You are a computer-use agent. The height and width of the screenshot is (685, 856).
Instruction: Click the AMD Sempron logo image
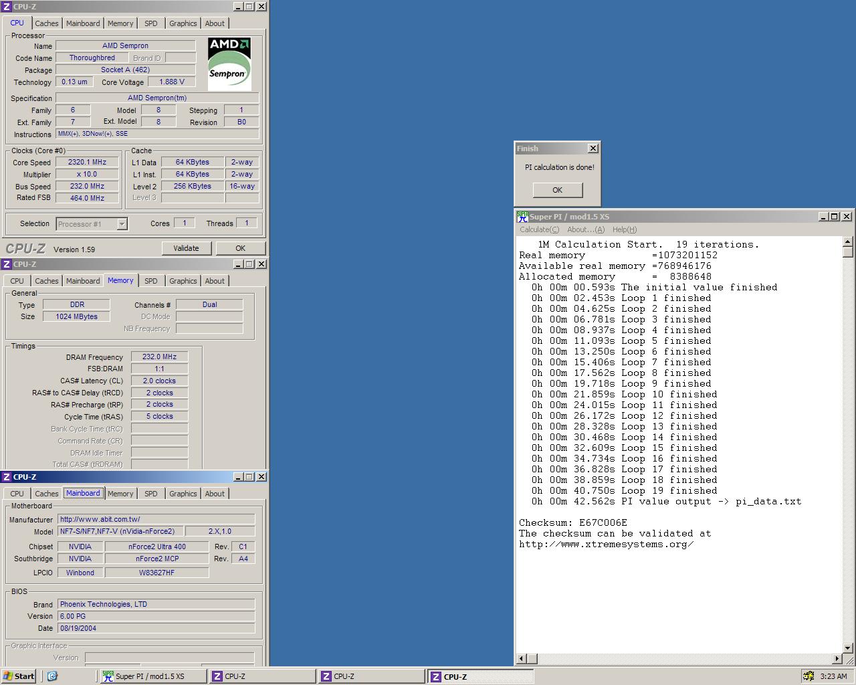coord(229,64)
